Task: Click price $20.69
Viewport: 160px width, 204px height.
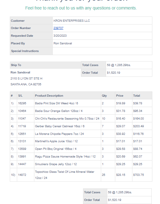Action: click(121, 157)
